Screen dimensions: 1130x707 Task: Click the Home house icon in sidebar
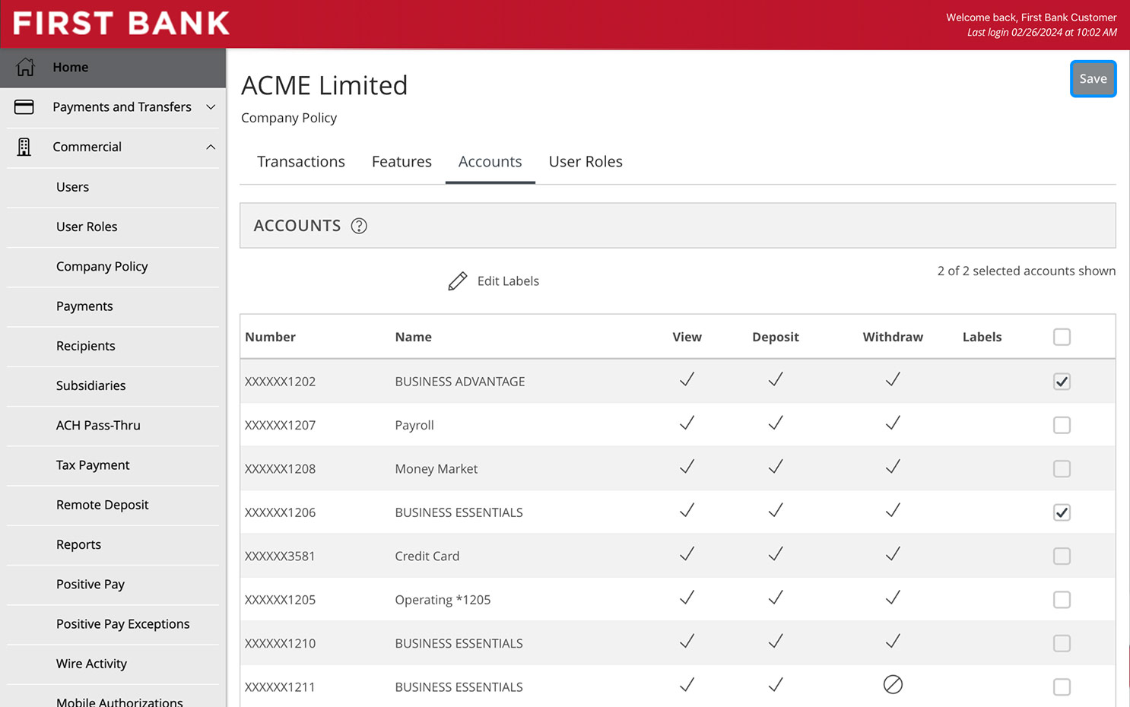(x=25, y=67)
